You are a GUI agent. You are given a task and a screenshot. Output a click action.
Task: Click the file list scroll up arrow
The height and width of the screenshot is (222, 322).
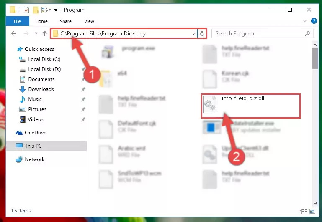click(315, 44)
